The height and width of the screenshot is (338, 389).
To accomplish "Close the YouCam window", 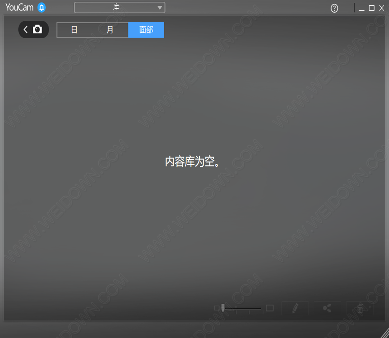I will 382,8.
